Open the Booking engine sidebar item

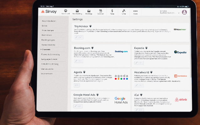pyautogui.click(x=48, y=40)
